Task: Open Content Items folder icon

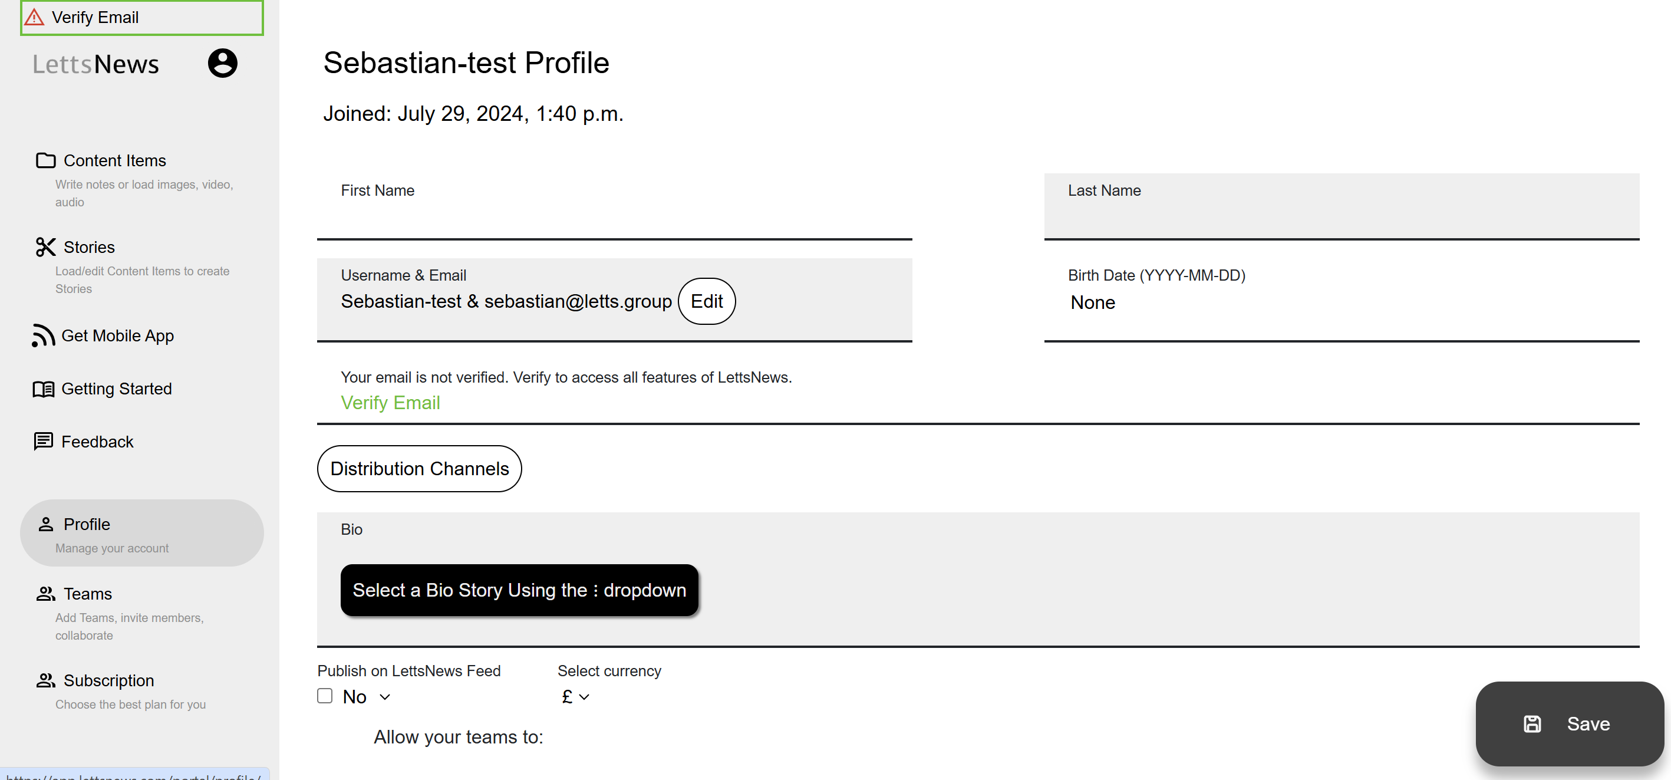Action: 45,160
